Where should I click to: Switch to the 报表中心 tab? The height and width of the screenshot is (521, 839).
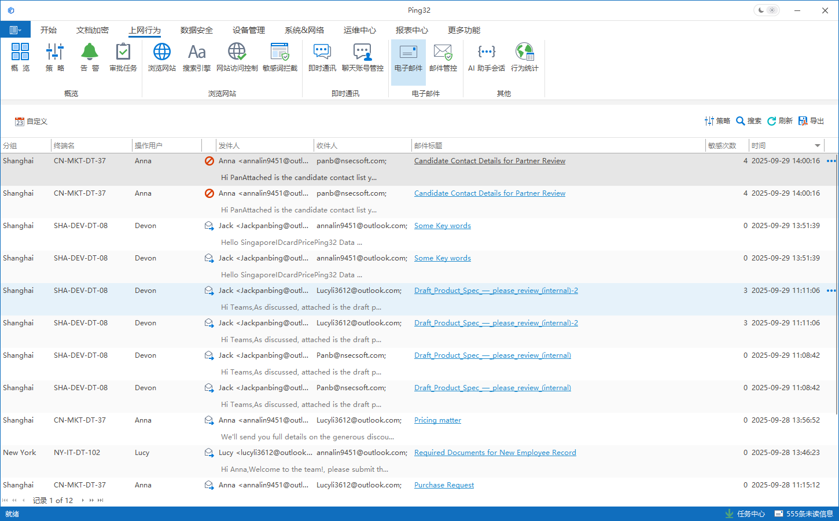click(411, 30)
